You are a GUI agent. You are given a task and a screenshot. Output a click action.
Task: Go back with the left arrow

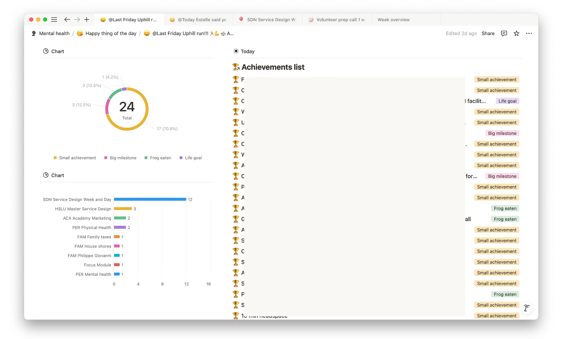coord(67,20)
